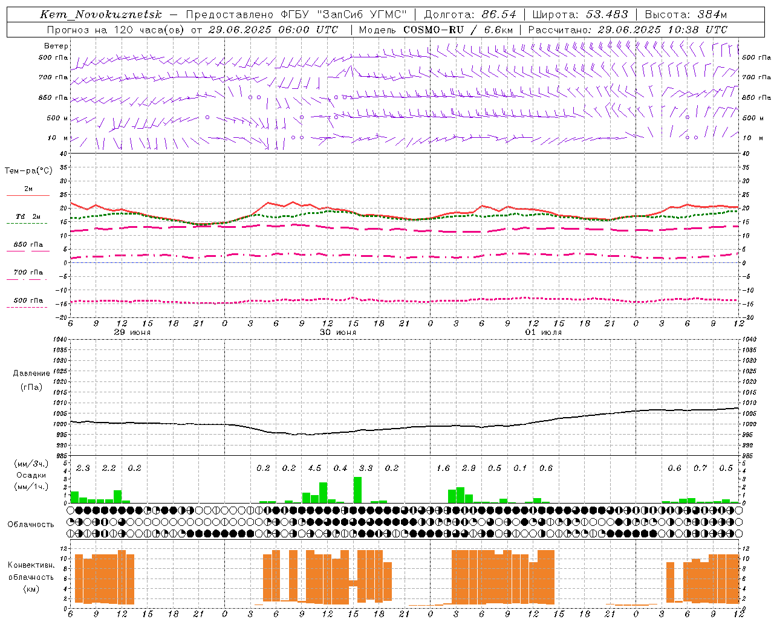The image size is (774, 619).
Task: Click the red 2м temperature legend line
Action: (x=28, y=195)
